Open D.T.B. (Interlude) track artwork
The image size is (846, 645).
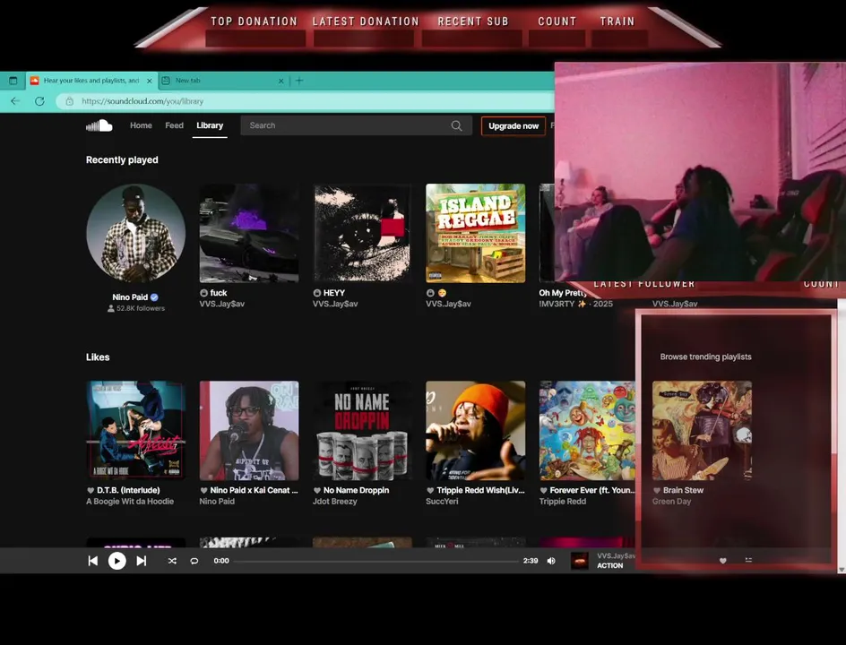[x=136, y=430]
